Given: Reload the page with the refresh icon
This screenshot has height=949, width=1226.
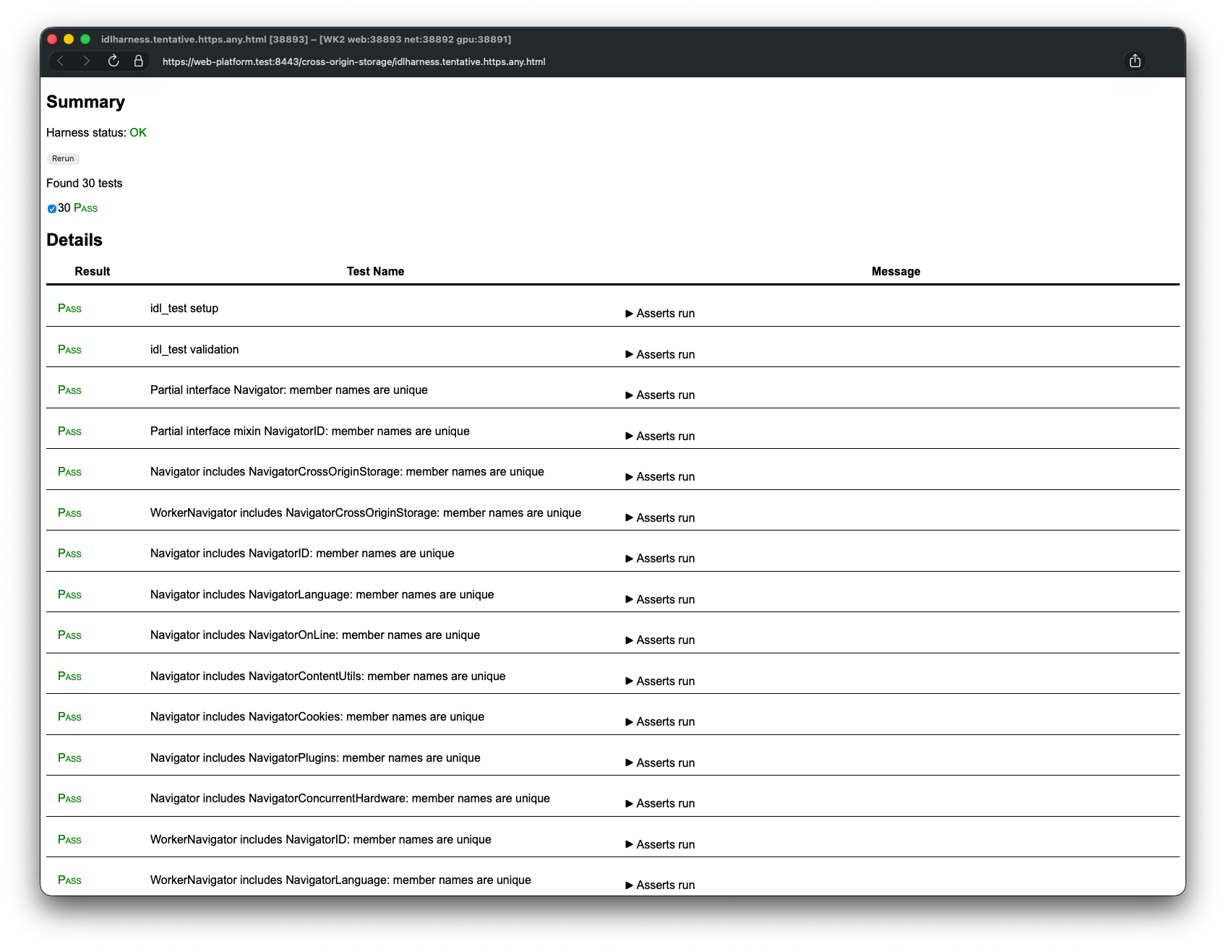Looking at the screenshot, I should 113,61.
